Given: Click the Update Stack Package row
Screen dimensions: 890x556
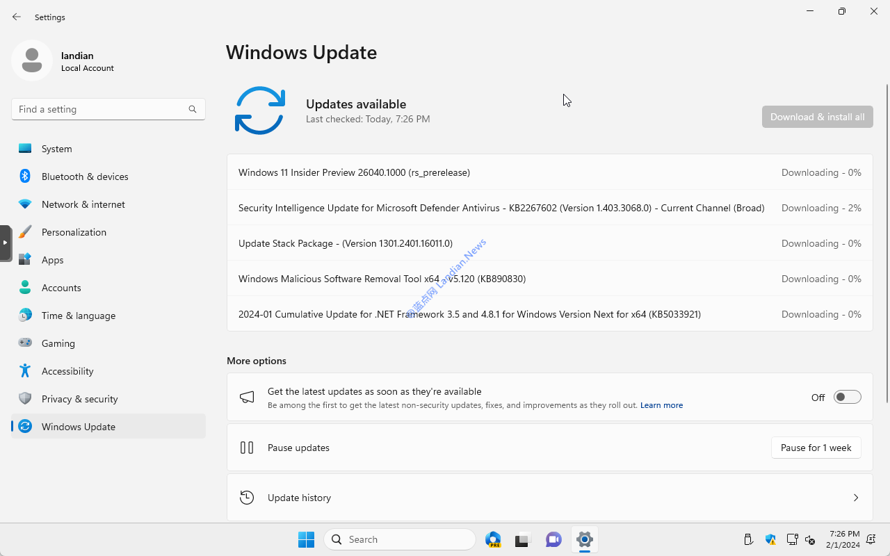Looking at the screenshot, I should [550, 243].
